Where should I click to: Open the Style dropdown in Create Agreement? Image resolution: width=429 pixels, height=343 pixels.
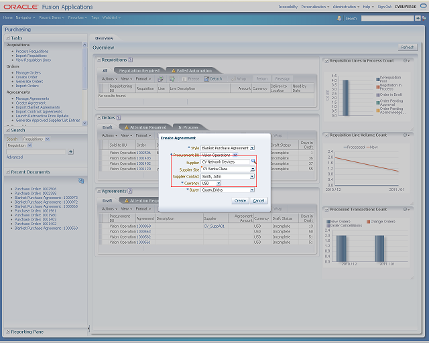pyautogui.click(x=252, y=148)
